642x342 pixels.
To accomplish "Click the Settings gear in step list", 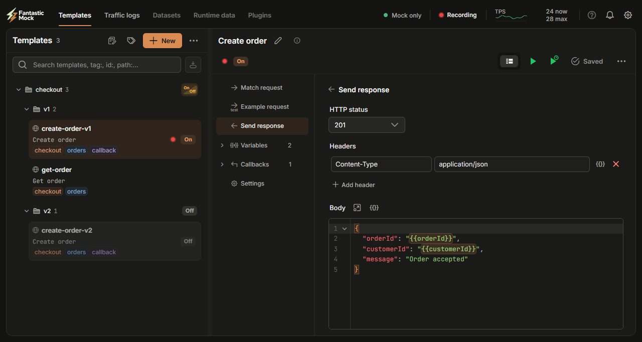I will 234,184.
